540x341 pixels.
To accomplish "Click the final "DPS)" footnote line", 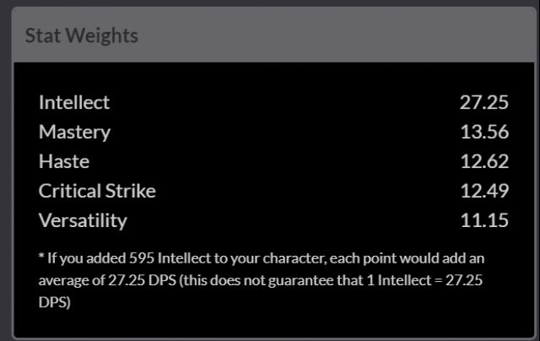I will point(55,301).
